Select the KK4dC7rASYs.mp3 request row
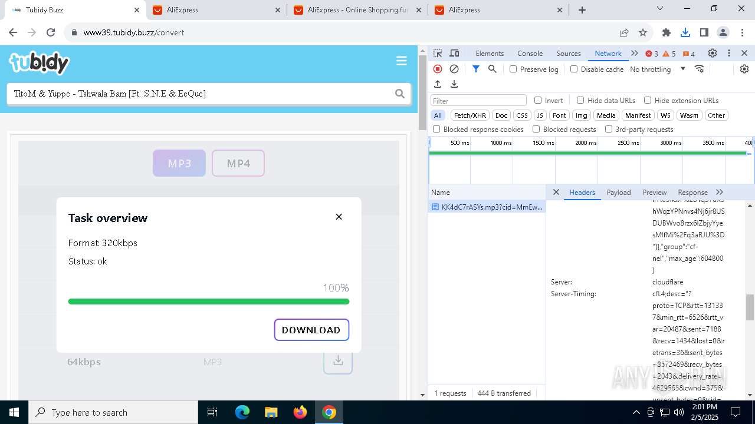 [487, 207]
